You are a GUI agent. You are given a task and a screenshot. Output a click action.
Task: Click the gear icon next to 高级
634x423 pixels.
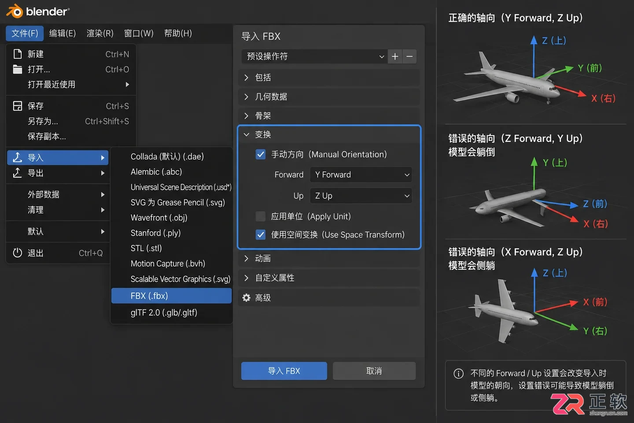pyautogui.click(x=247, y=298)
